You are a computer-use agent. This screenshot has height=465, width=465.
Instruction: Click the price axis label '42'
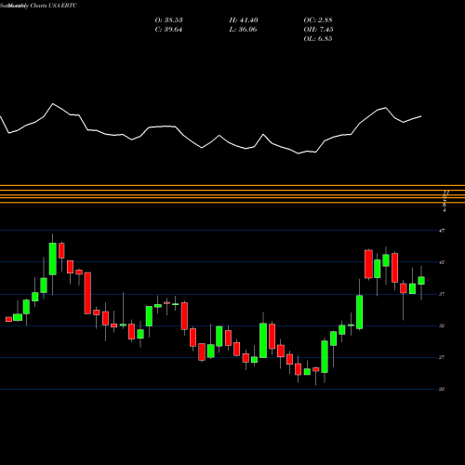tap(442, 262)
